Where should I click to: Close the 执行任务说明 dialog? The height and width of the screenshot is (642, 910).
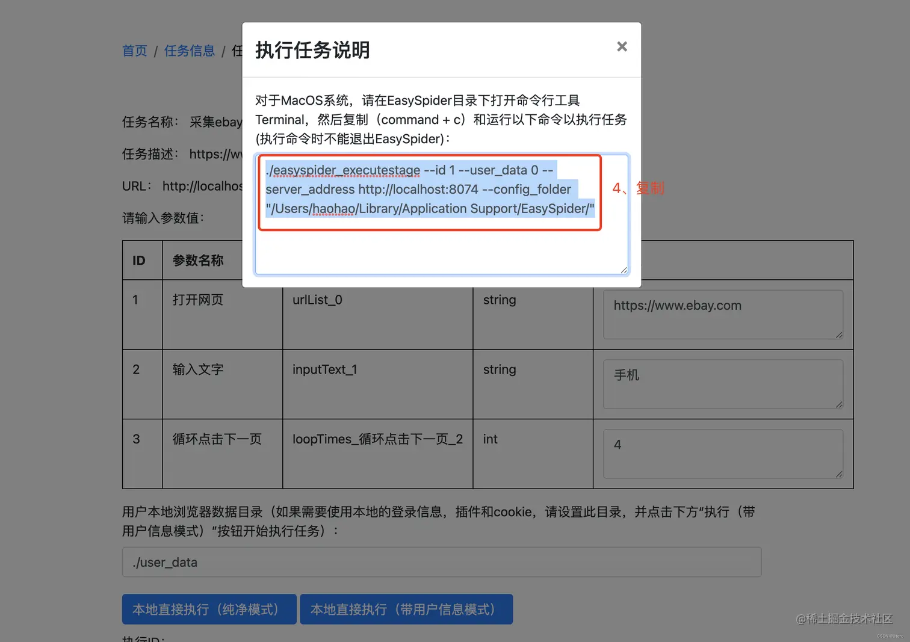pyautogui.click(x=621, y=46)
